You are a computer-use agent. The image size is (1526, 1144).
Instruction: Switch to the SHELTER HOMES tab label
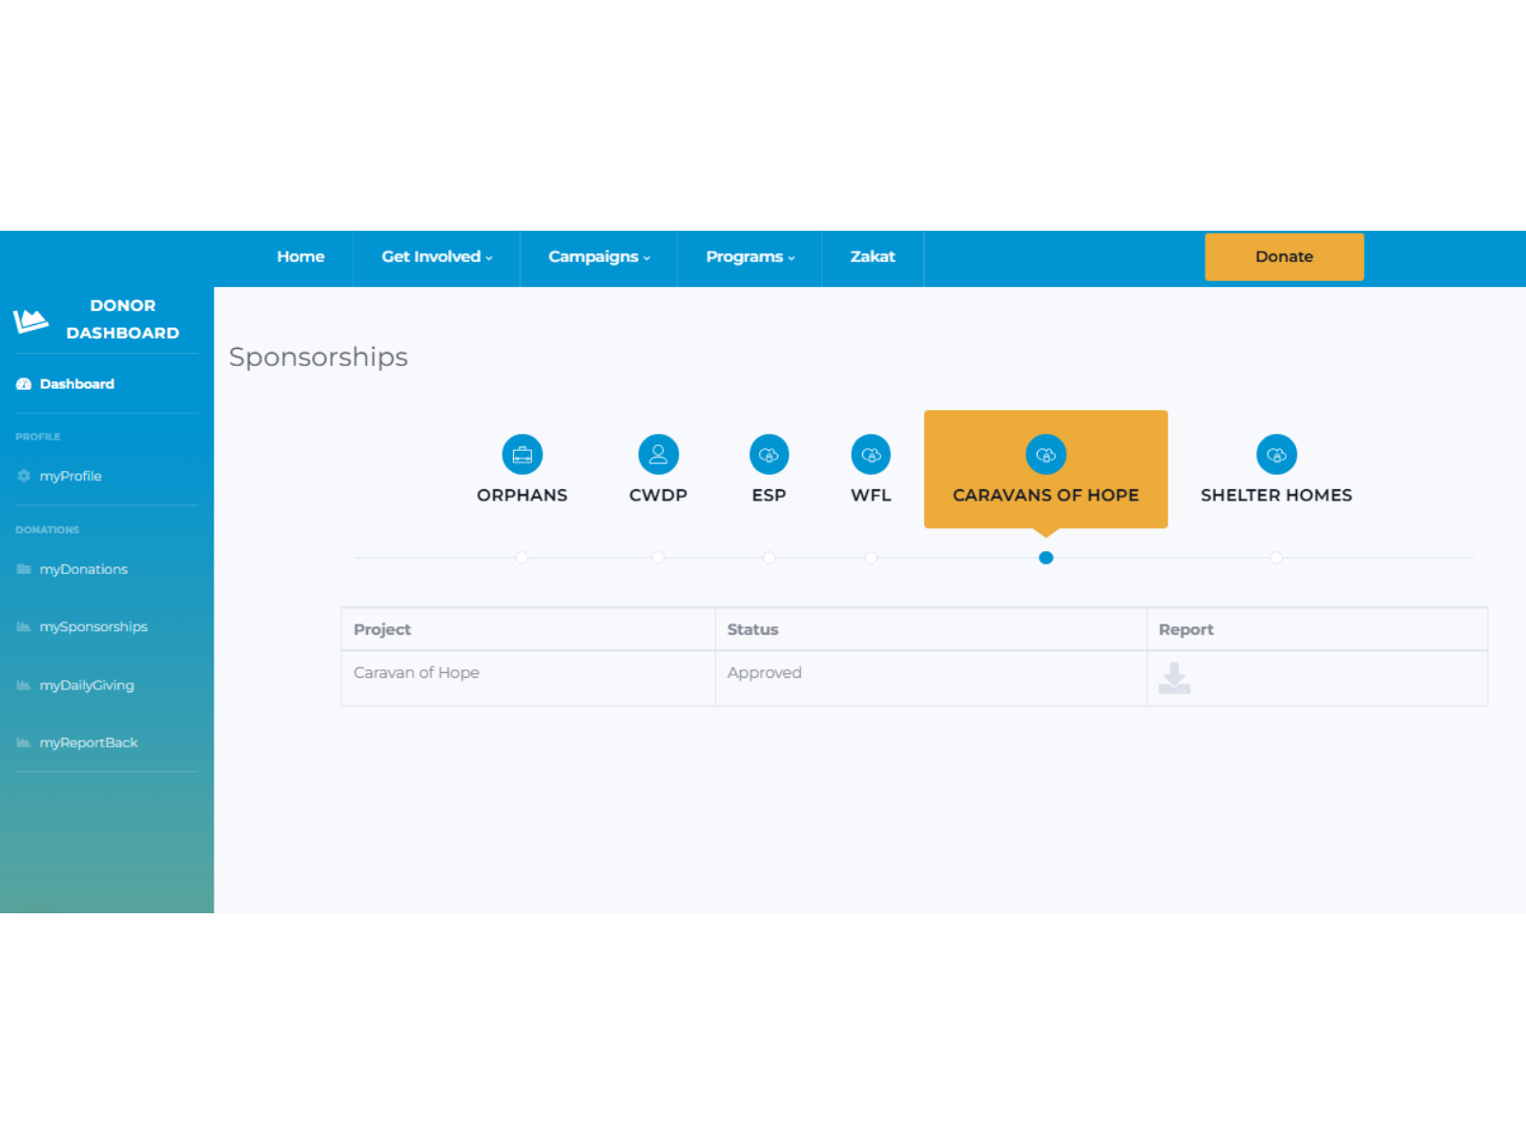(1276, 496)
